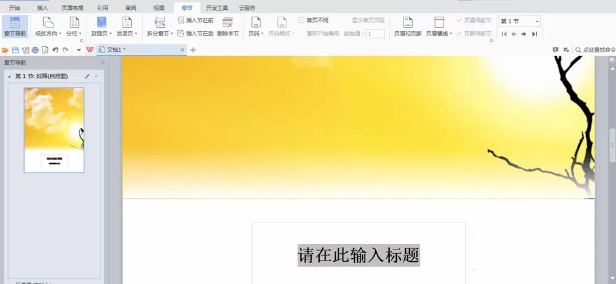This screenshot has width=616, height=284.
Task: Insert a section before via 插入节在前
Action: (196, 20)
